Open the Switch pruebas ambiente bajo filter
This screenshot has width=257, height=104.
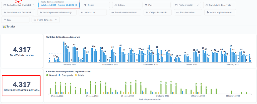57,12
